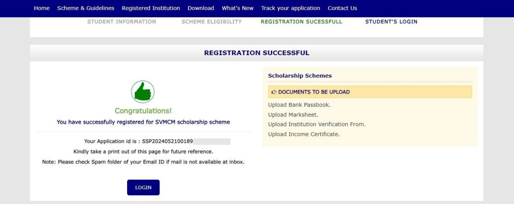Image resolution: width=514 pixels, height=204 pixels.
Task: Select Track your application
Action: 291,8
